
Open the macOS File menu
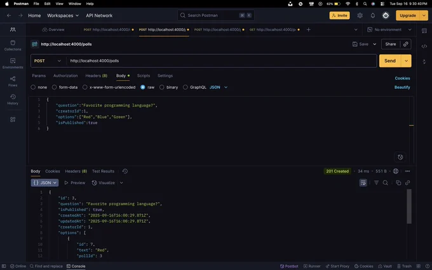point(36,4)
